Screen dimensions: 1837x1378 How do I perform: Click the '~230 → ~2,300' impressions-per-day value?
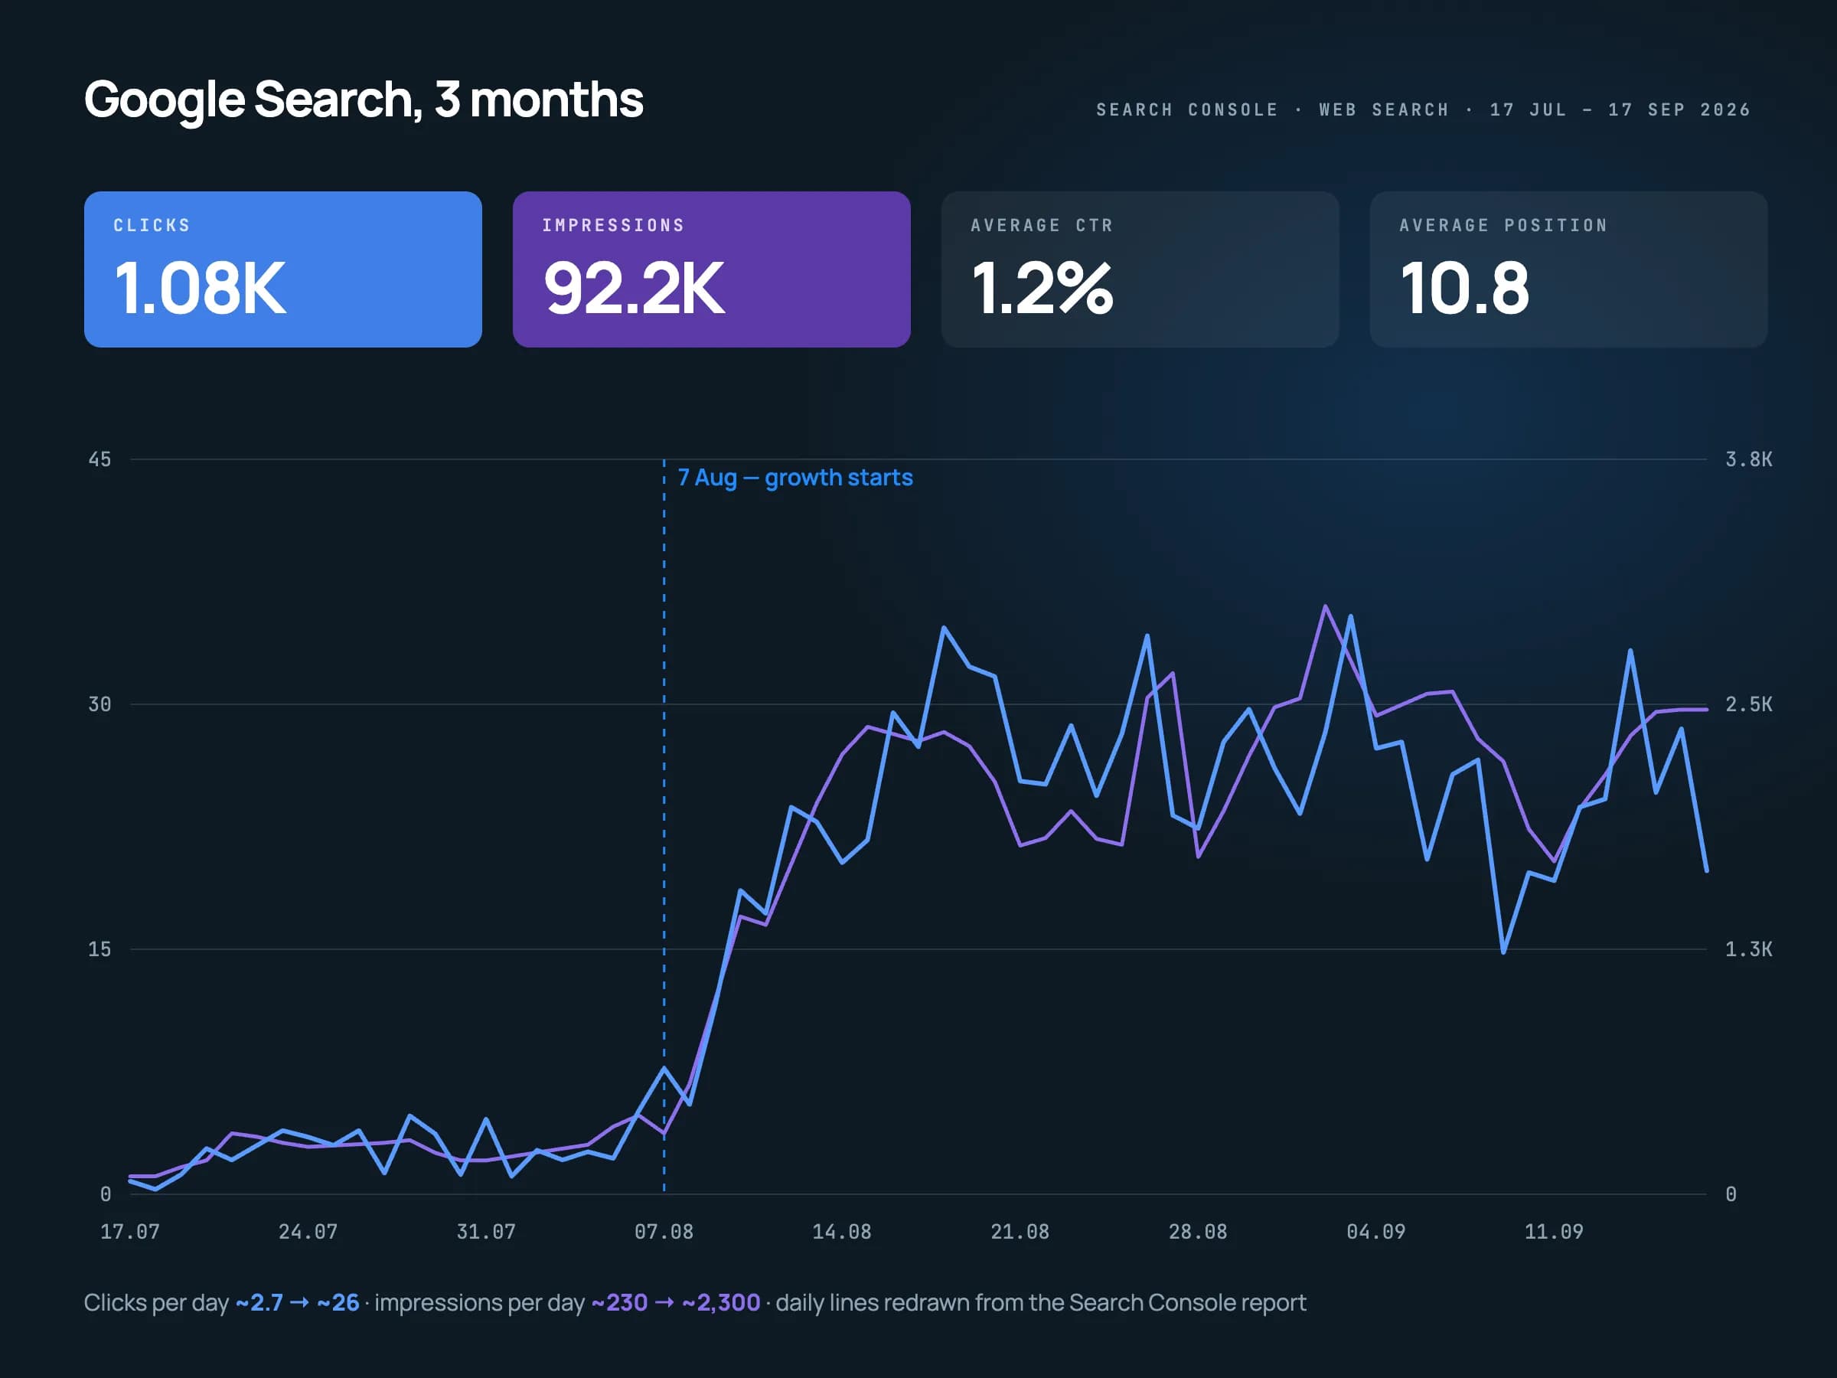675,1302
